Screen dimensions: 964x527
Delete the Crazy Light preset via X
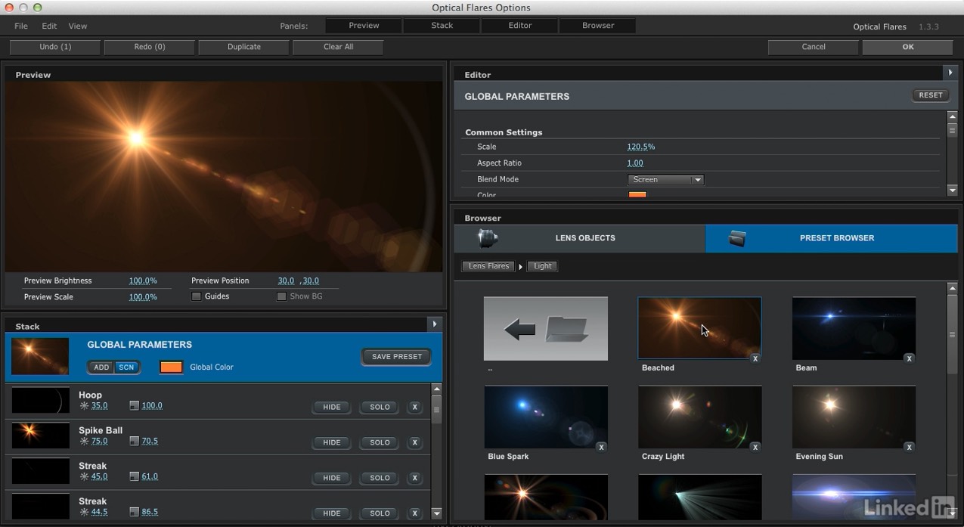755,447
